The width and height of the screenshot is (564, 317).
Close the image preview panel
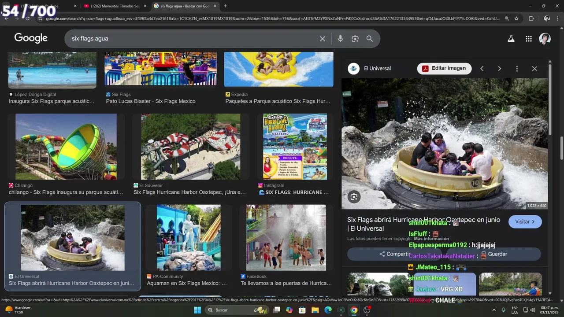point(534,69)
